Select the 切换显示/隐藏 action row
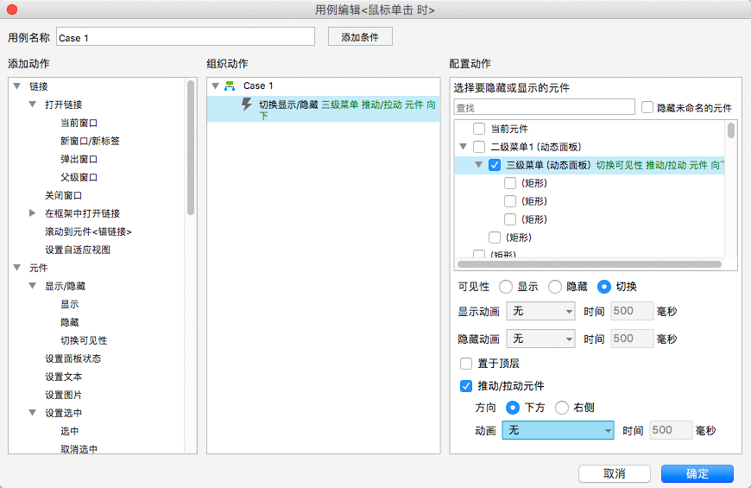This screenshot has width=751, height=488. [x=324, y=110]
